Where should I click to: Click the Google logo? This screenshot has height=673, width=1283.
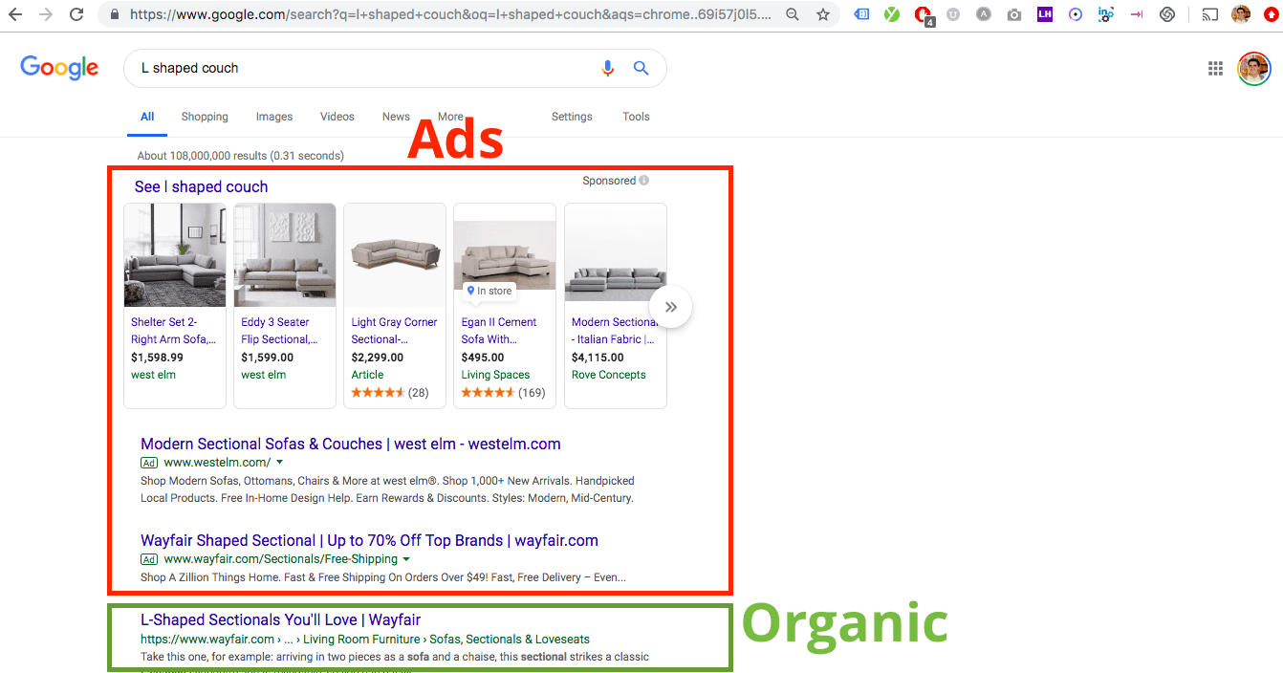click(x=59, y=68)
